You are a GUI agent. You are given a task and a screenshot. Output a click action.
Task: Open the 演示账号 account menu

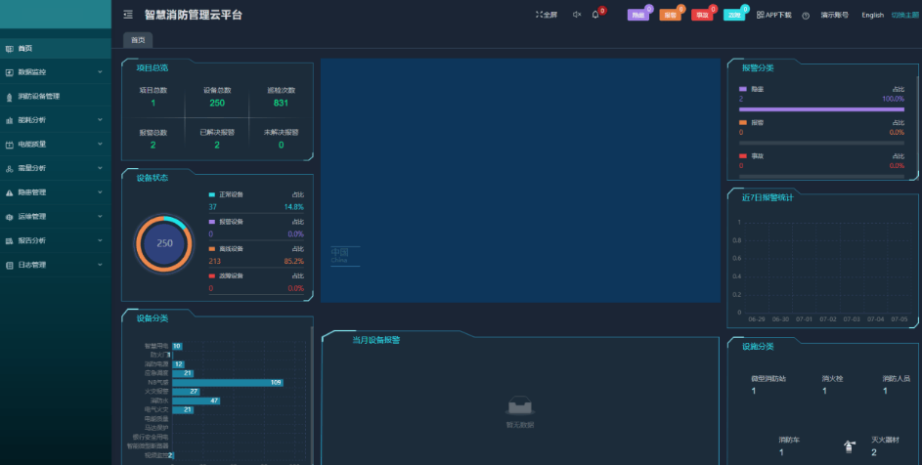(834, 15)
